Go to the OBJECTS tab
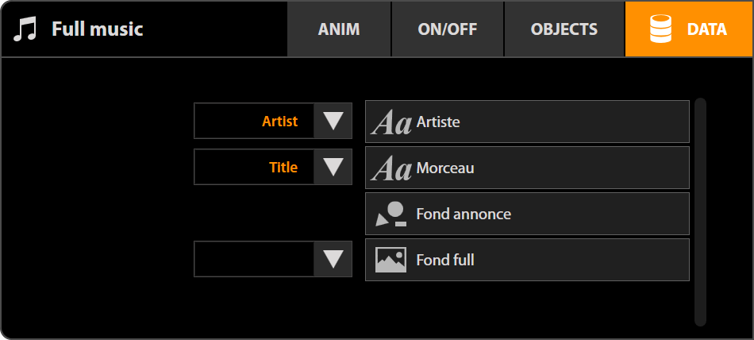Viewport: 754px width, 340px height. [x=564, y=29]
